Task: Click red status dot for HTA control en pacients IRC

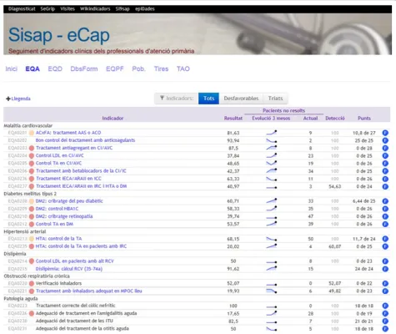Action: tap(32, 246)
